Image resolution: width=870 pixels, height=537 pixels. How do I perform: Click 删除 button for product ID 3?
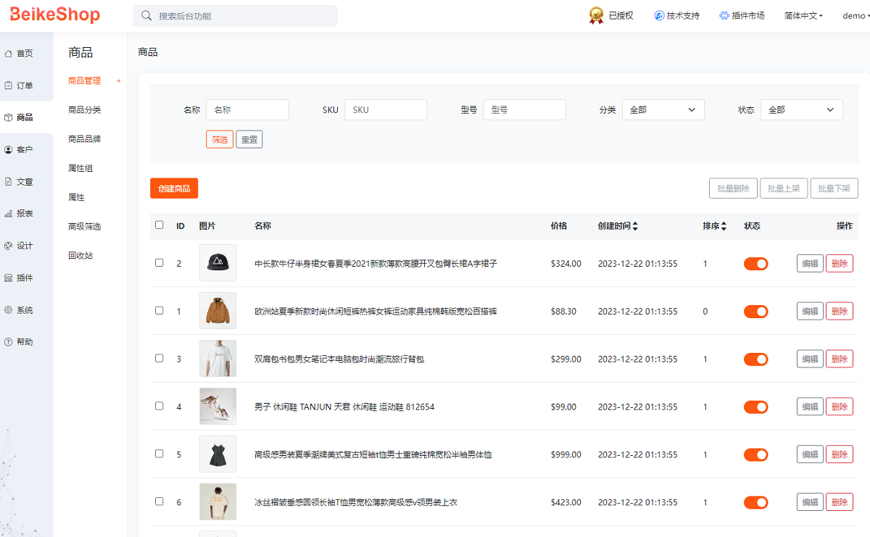[839, 359]
